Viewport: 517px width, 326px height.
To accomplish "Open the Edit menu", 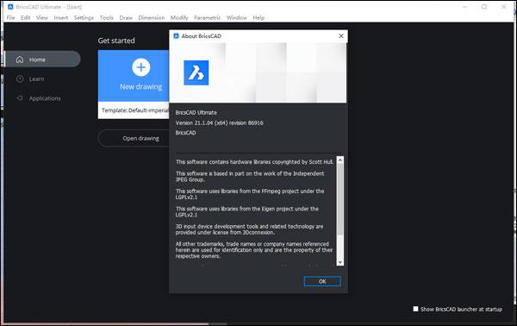I will 25,17.
